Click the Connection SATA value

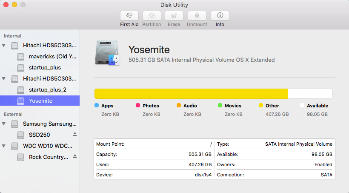[326, 175]
